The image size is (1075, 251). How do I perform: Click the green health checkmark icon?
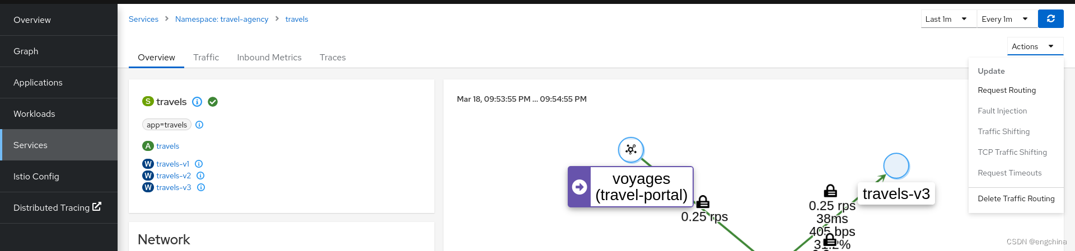point(213,102)
